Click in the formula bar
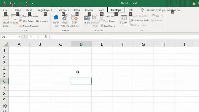The width and height of the screenshot is (199, 112). pyautogui.click(x=124, y=37)
